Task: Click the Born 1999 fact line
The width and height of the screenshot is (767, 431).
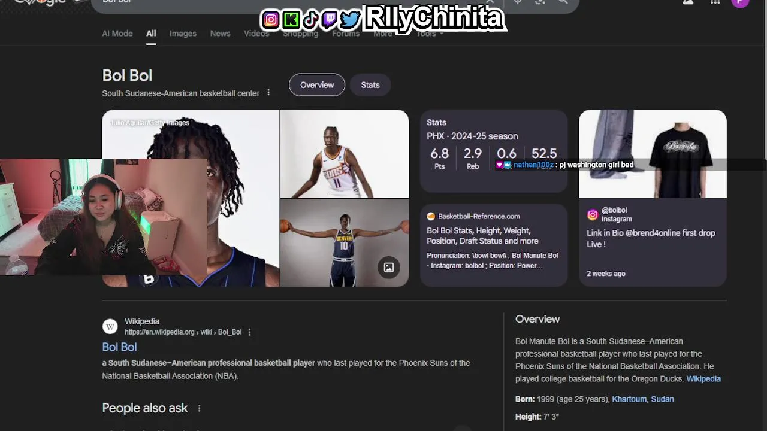Action: [x=594, y=399]
